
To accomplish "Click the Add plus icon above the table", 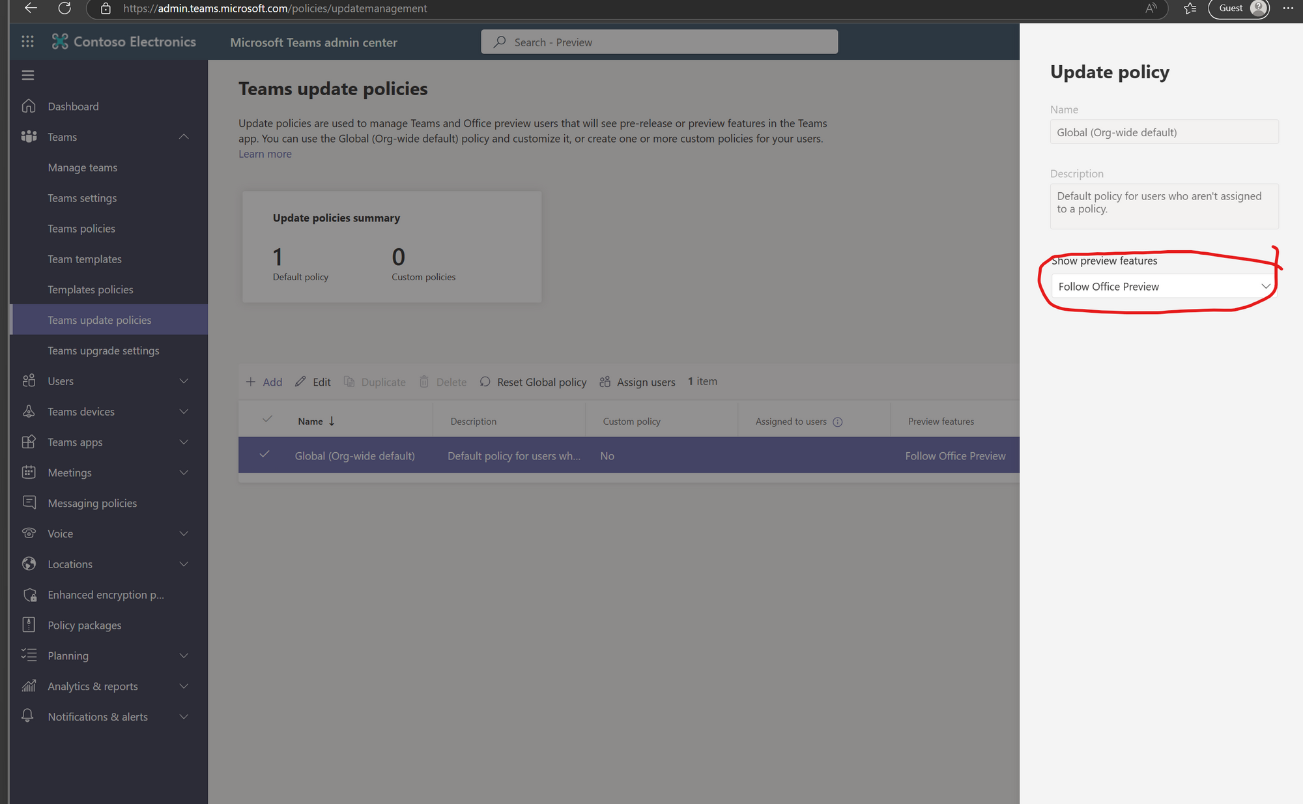I will (251, 382).
